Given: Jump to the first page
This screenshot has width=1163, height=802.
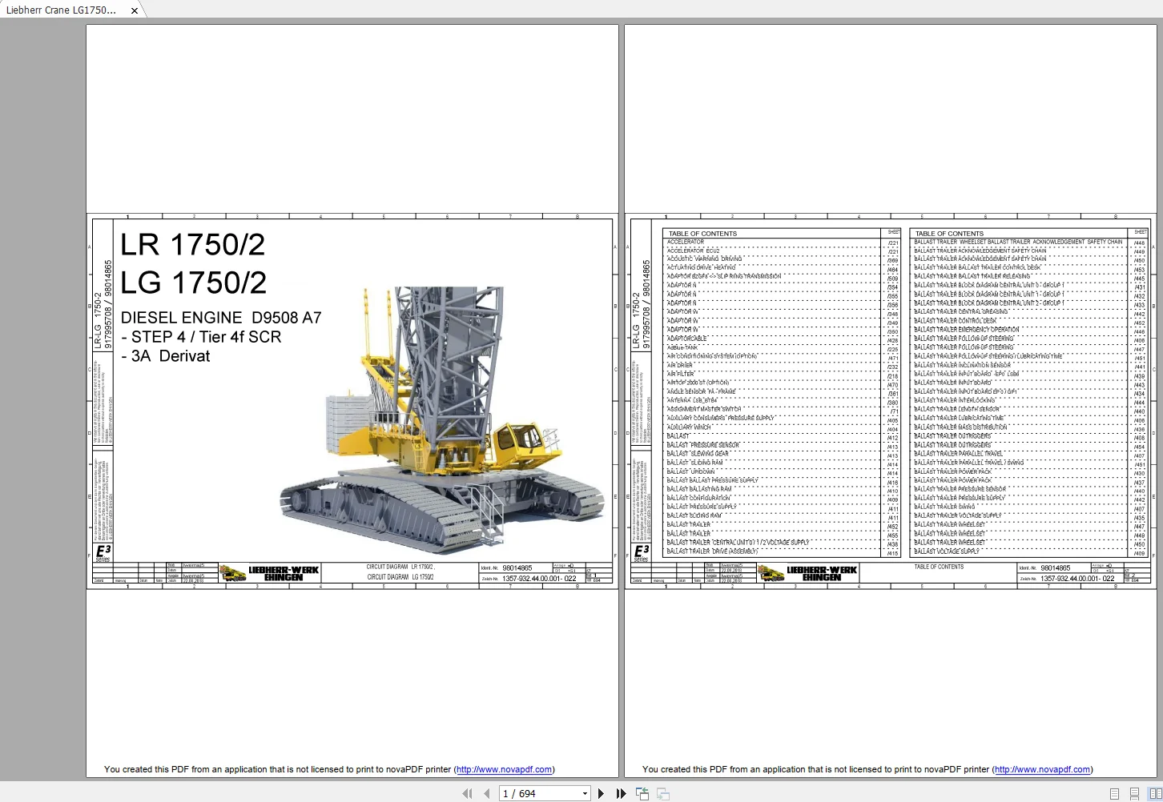Looking at the screenshot, I should [x=467, y=793].
